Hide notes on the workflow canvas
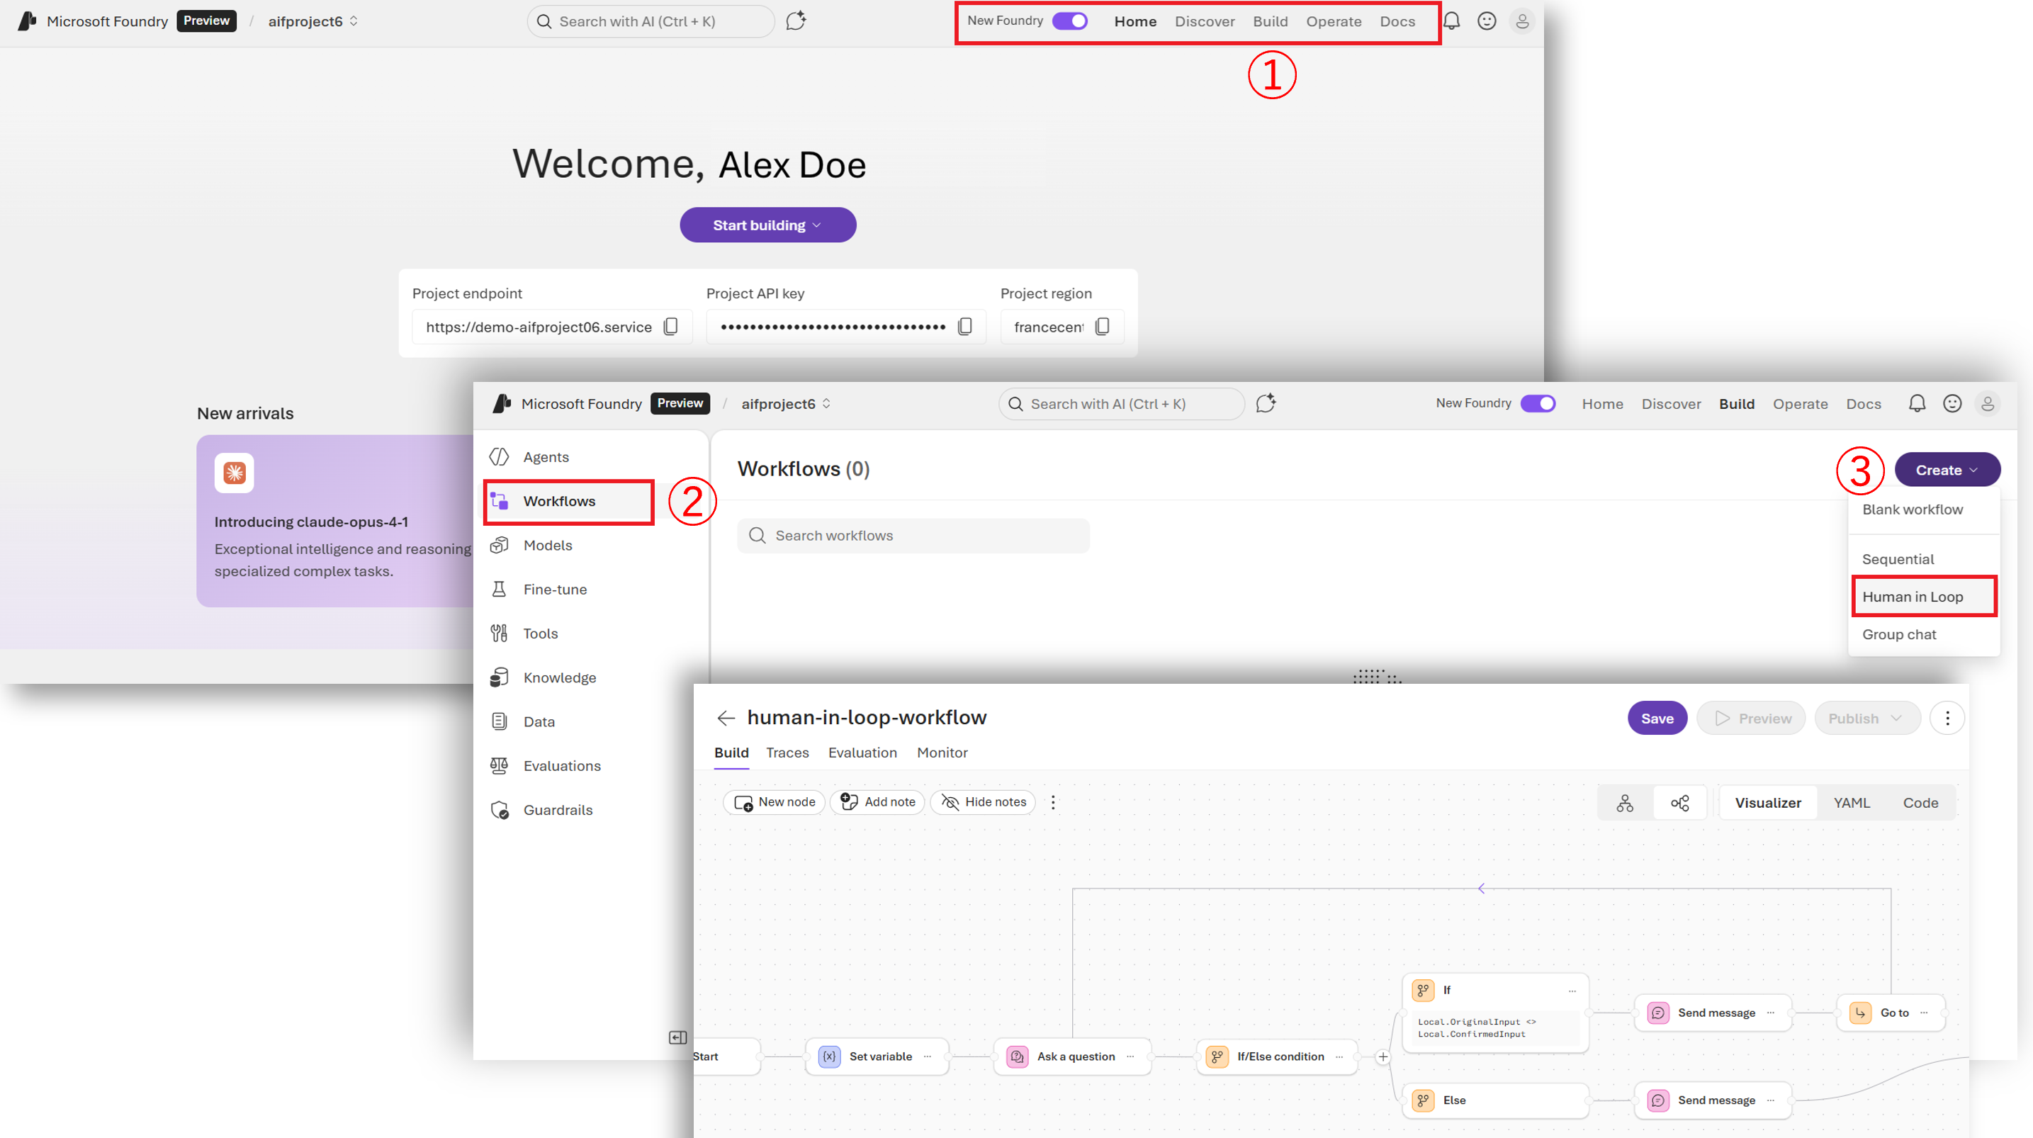The width and height of the screenshot is (2033, 1138). 984,802
